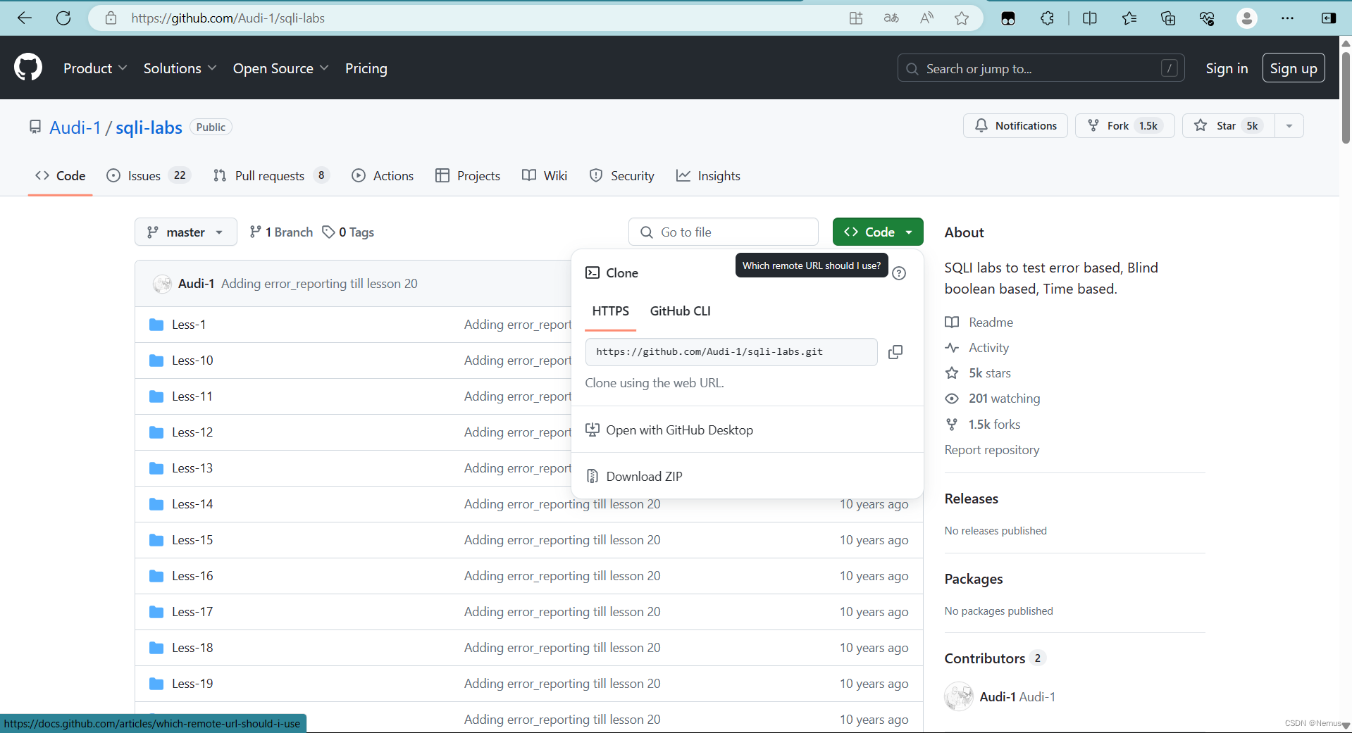Open the Actions tab
This screenshot has height=733, width=1352.
(383, 175)
